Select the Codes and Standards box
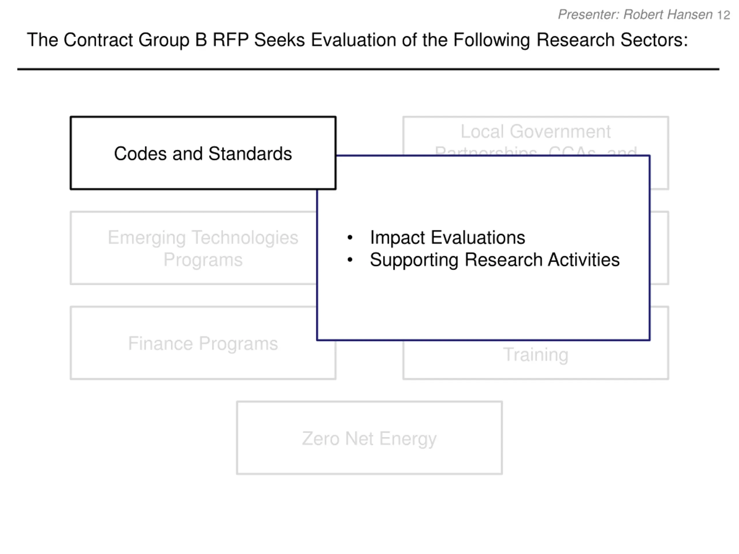 pos(203,153)
